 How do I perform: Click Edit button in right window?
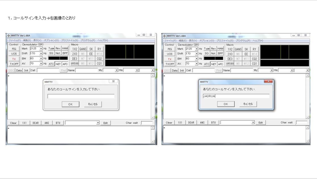click(x=261, y=122)
